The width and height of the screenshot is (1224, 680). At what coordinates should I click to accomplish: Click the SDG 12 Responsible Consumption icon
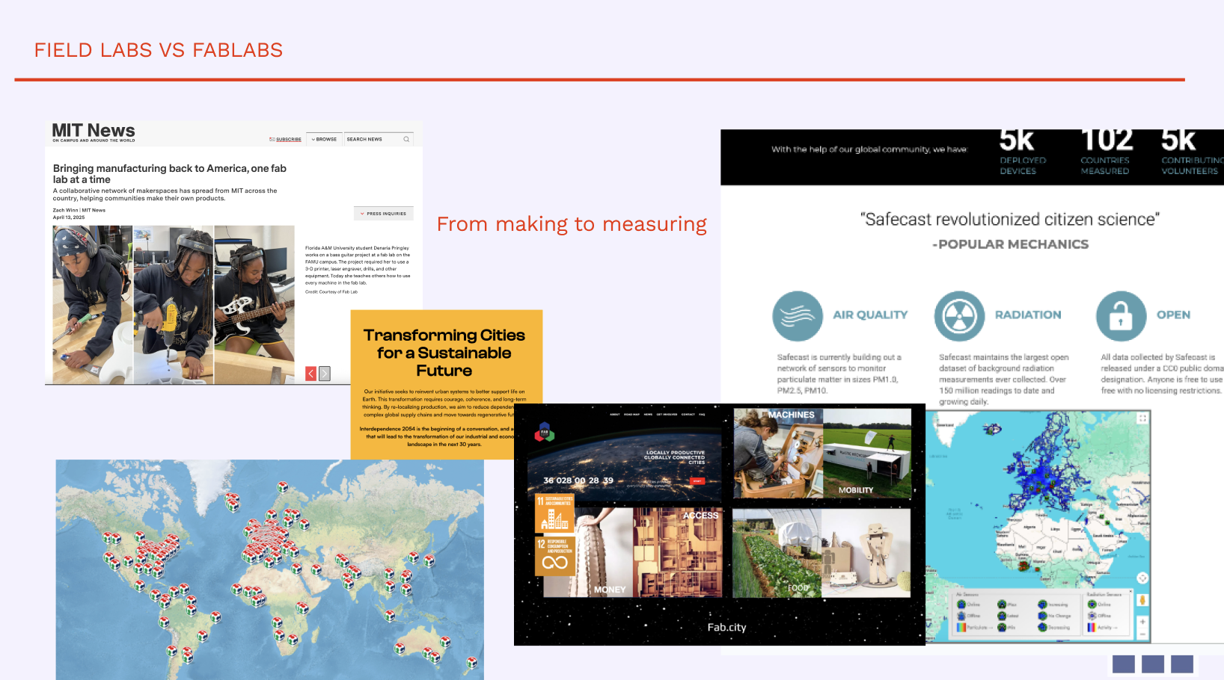click(x=555, y=556)
